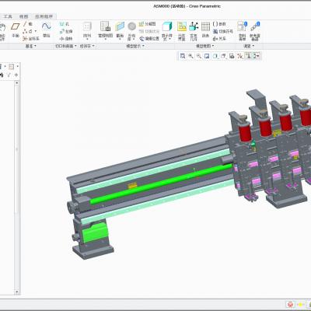Toggle the Exploded View state
This screenshot has height=311, width=311.
[x=147, y=24]
